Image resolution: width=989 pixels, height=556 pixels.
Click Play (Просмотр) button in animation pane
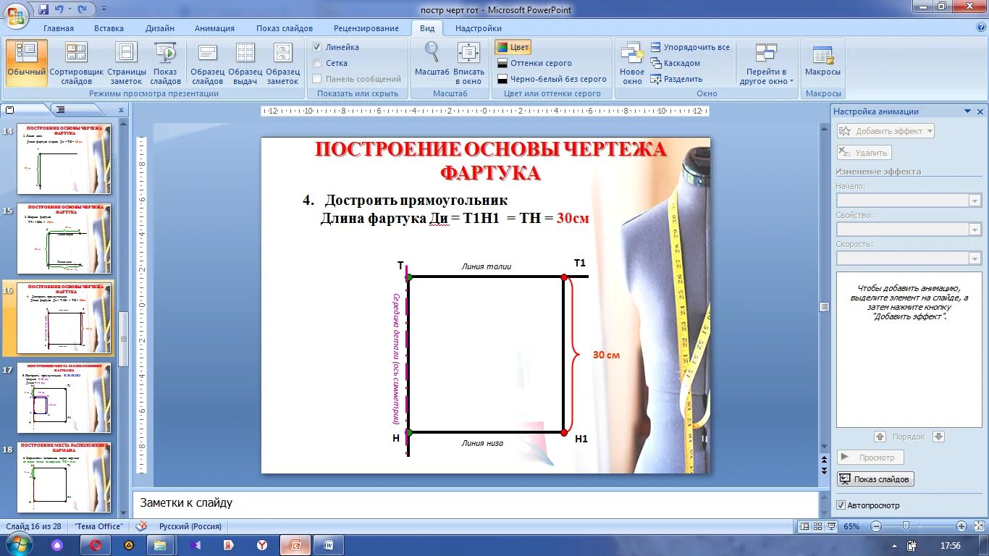pos(870,458)
